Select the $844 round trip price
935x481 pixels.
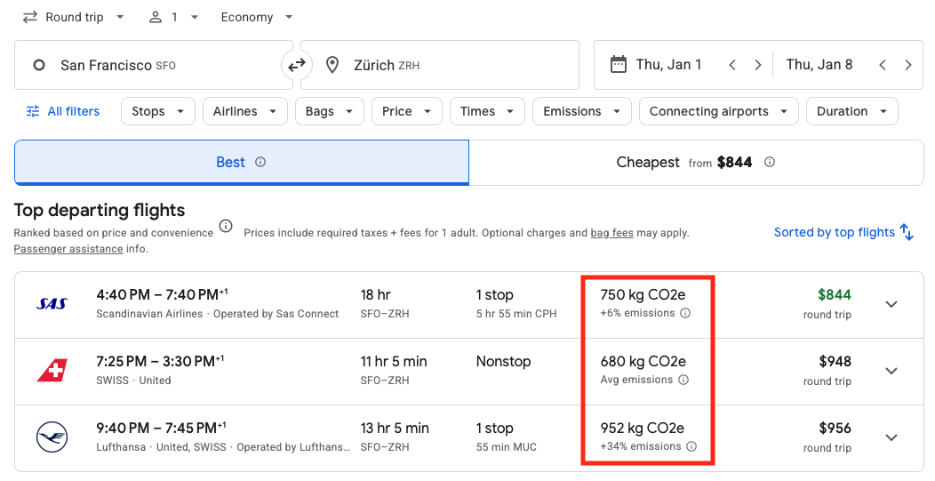835,295
